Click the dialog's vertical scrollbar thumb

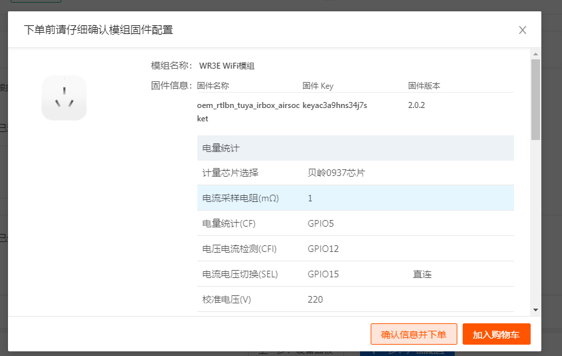point(535,100)
